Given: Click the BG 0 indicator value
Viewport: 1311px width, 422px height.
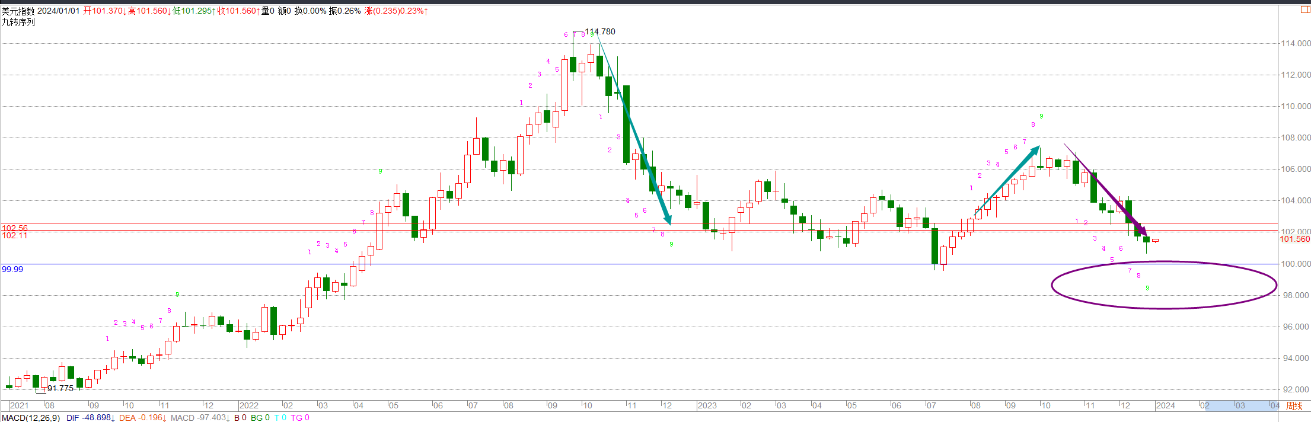Looking at the screenshot, I should [260, 418].
